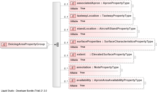
Task: Expand the availability element
Action: [145, 83]
